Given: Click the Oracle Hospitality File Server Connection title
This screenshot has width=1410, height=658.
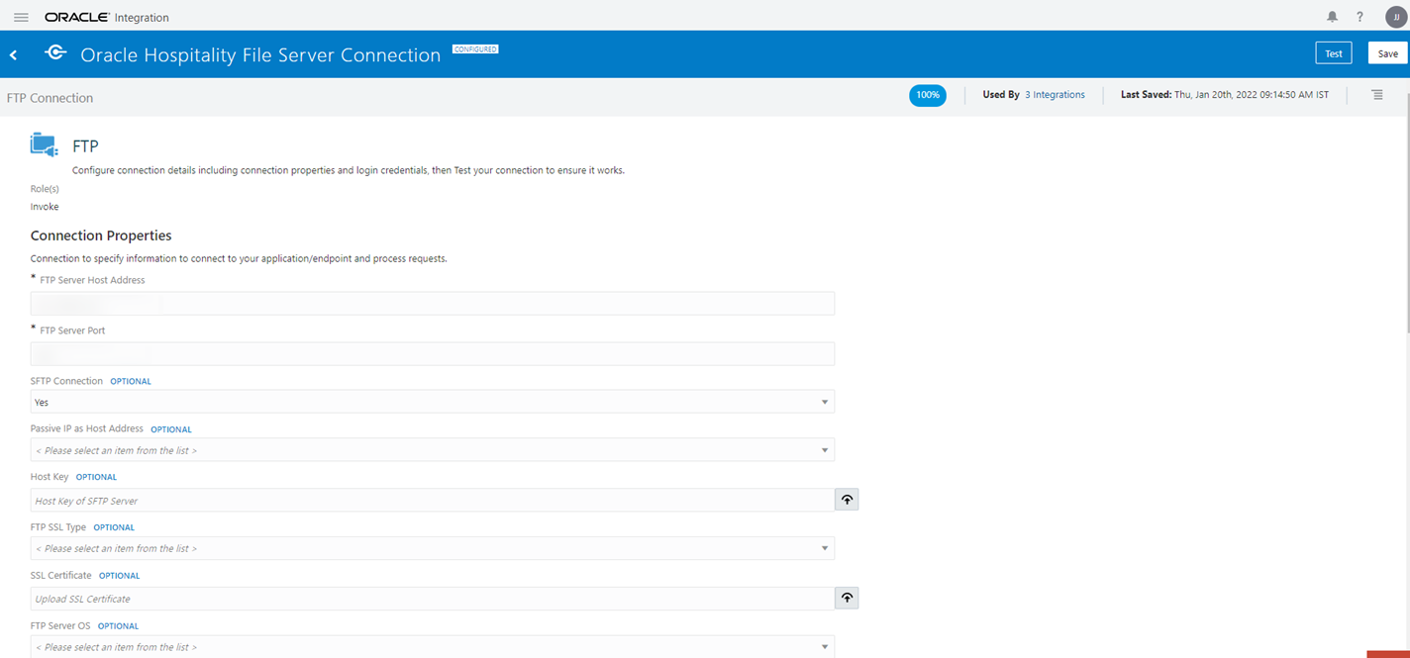Looking at the screenshot, I should 260,55.
